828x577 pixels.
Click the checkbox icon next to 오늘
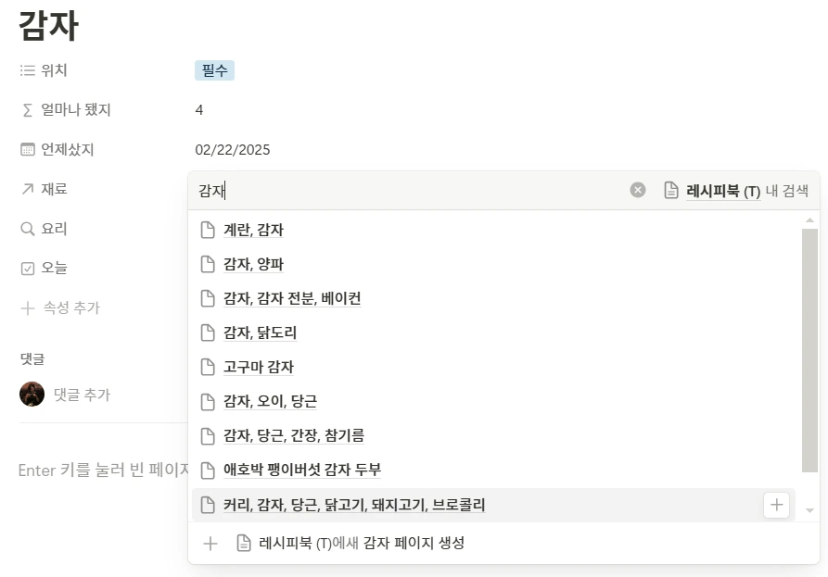(28, 268)
